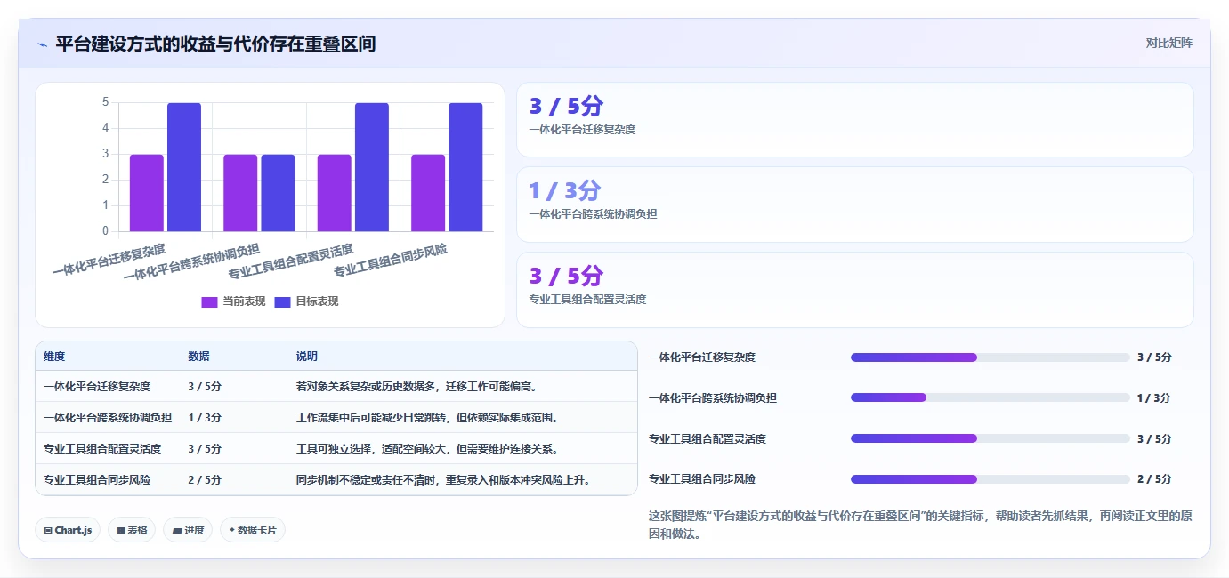The height and width of the screenshot is (578, 1229).
Task: Select the table cell 专业工具组合同步风险
Action: 97,480
